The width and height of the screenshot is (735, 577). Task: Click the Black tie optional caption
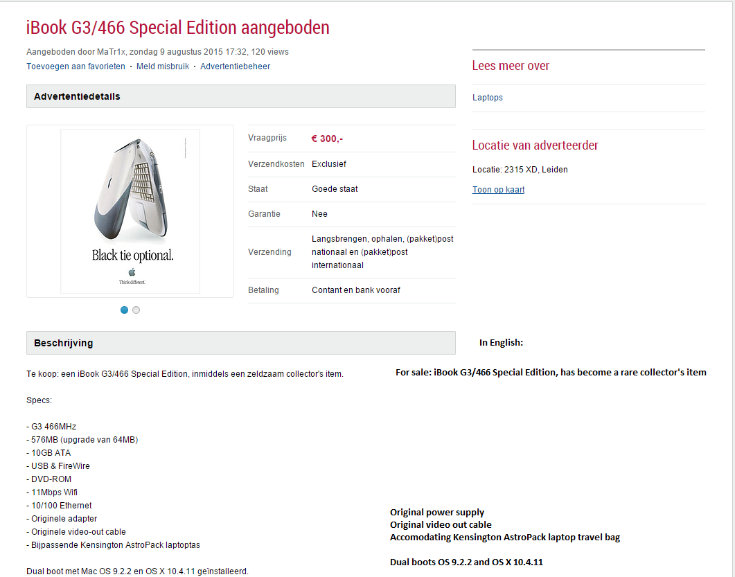click(x=132, y=256)
